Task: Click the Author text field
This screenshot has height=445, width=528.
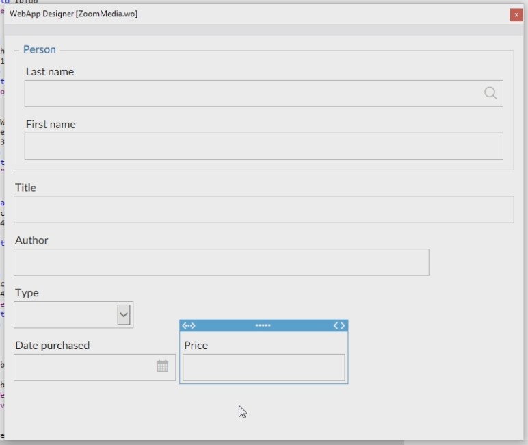Action: [x=221, y=262]
